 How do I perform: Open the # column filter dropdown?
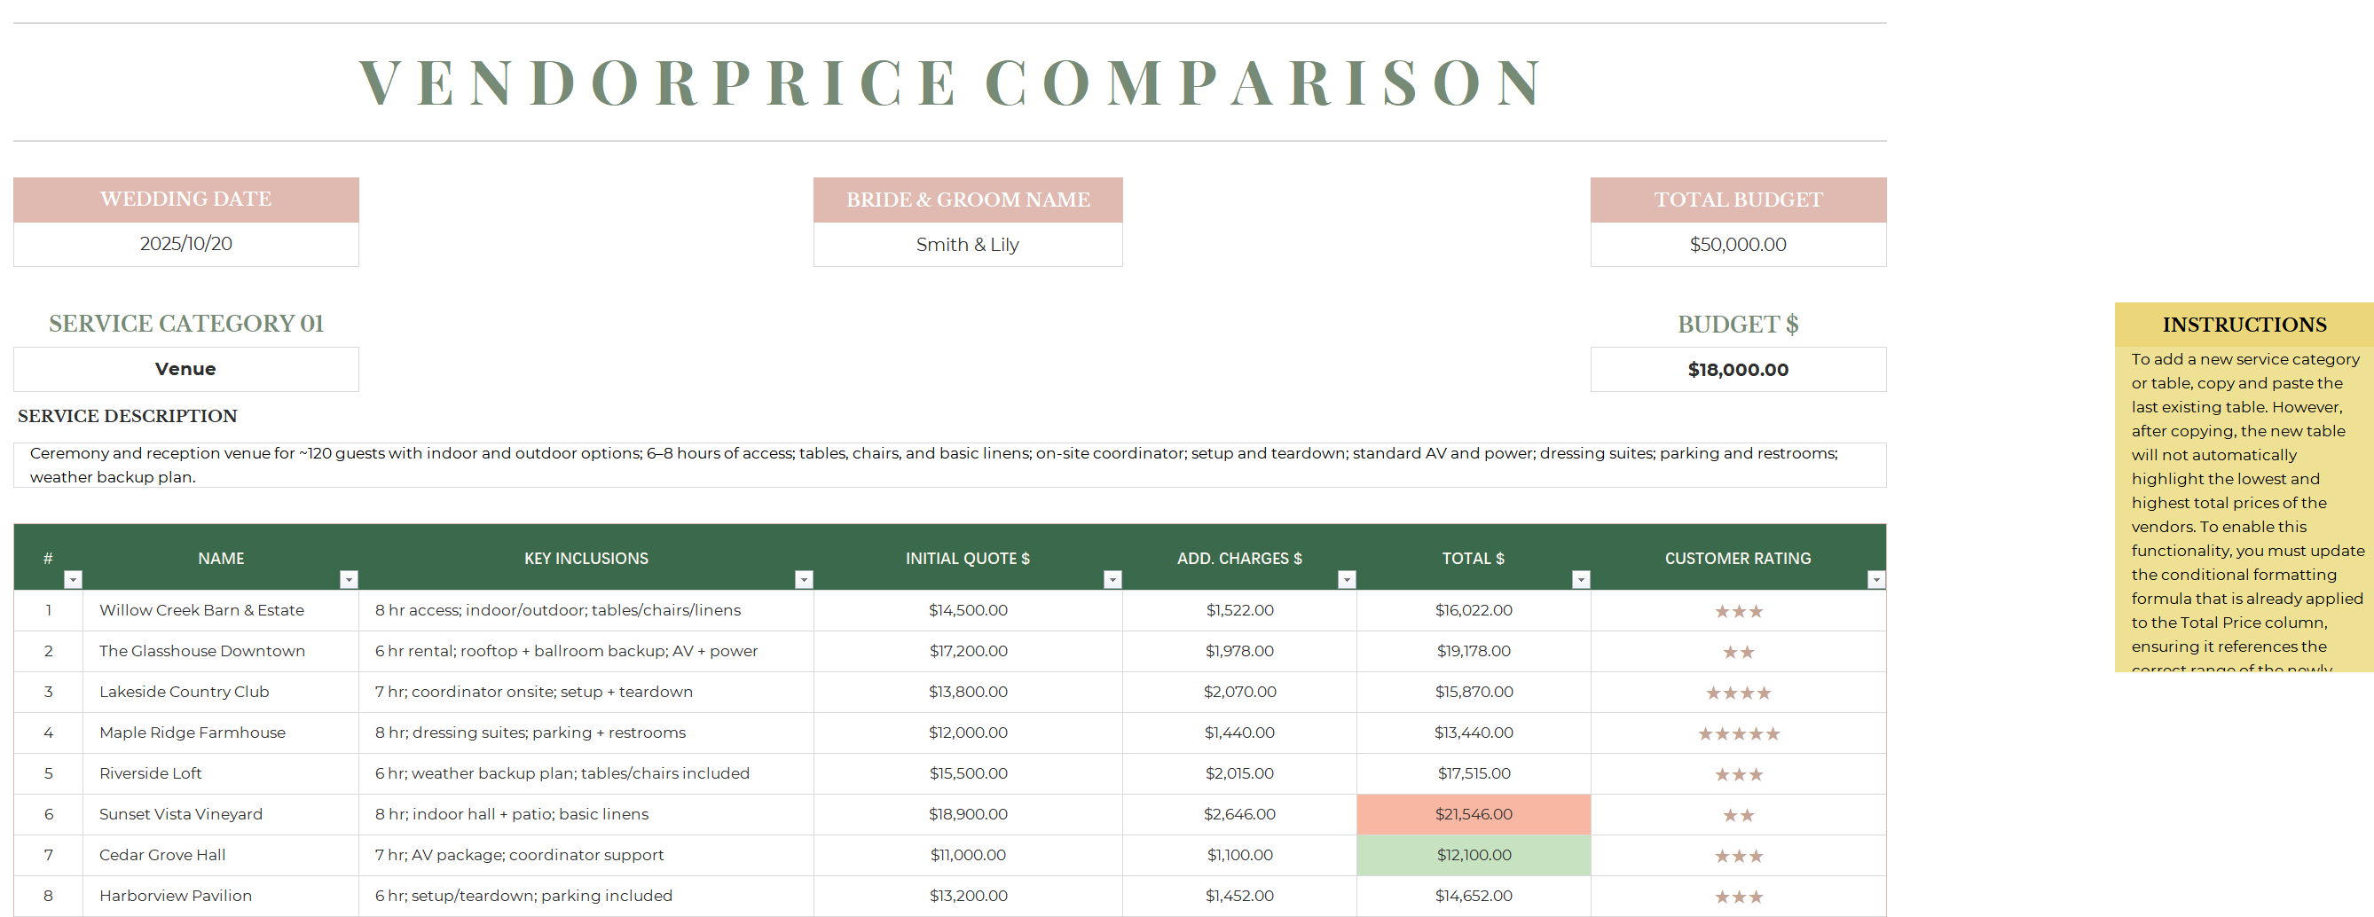point(73,580)
